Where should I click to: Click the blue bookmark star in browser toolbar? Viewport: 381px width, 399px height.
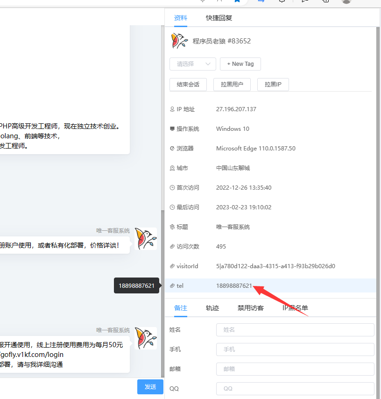click(237, 1)
